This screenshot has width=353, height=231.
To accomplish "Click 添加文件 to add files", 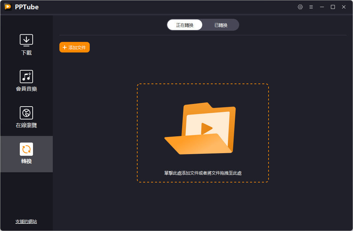I will [x=74, y=47].
